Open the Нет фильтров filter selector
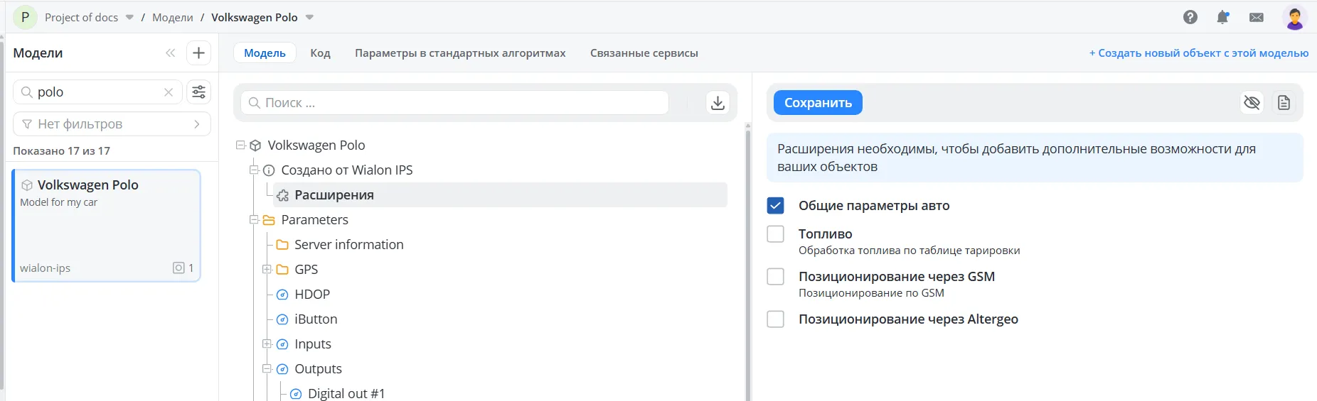 (112, 124)
